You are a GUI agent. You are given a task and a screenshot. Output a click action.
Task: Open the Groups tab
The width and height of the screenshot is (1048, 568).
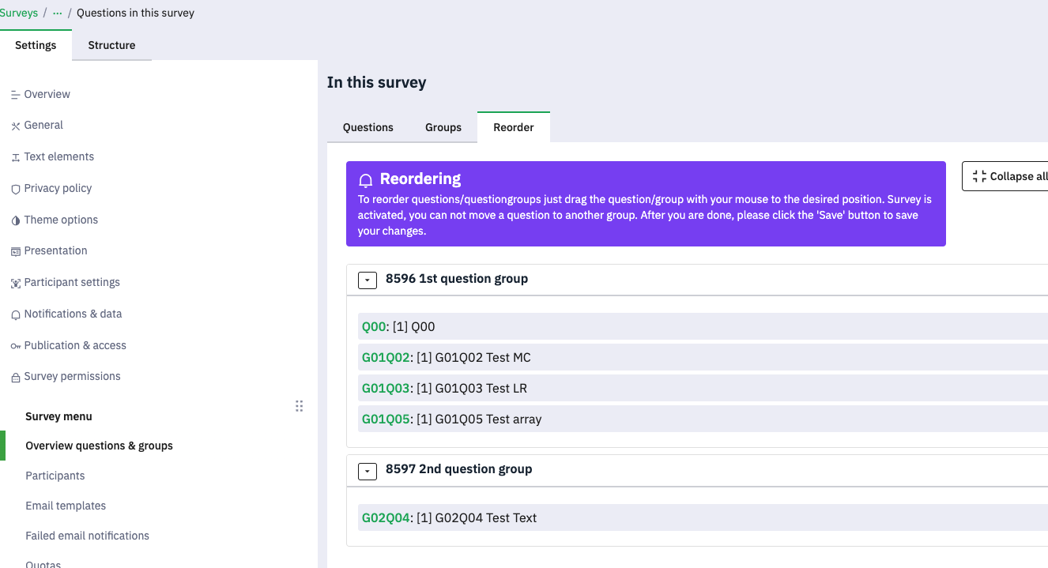pos(443,127)
